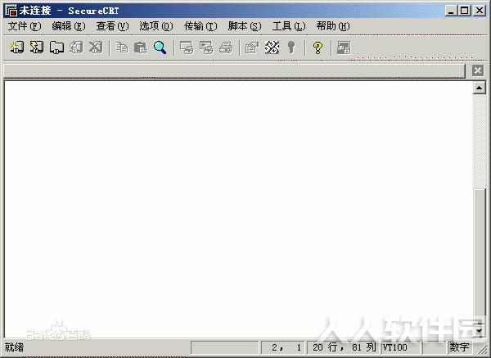491x358 pixels.
Task: Open the 传输(T) menu
Action: 200,26
